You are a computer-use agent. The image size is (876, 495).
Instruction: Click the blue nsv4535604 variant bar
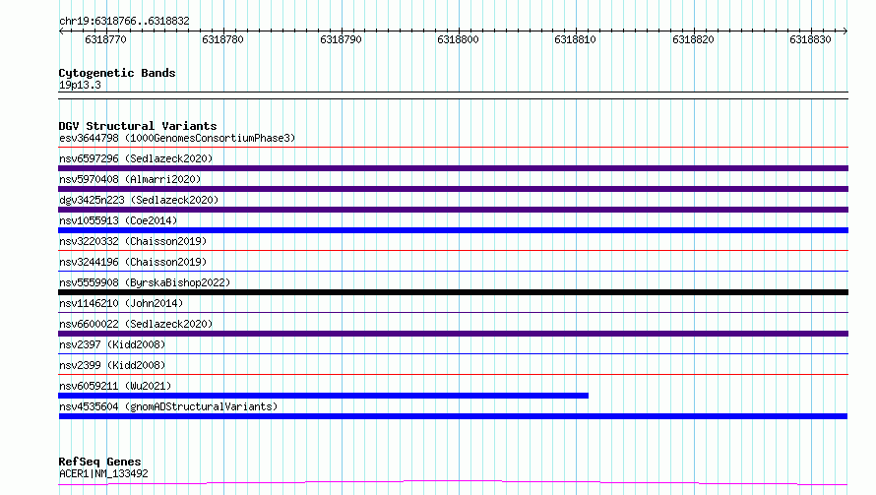coord(453,416)
